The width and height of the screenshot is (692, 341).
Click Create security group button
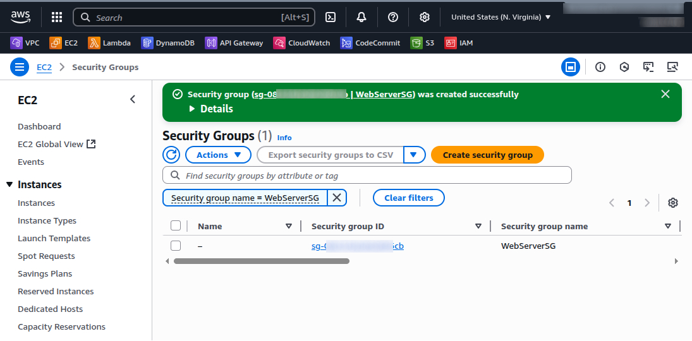pyautogui.click(x=488, y=155)
